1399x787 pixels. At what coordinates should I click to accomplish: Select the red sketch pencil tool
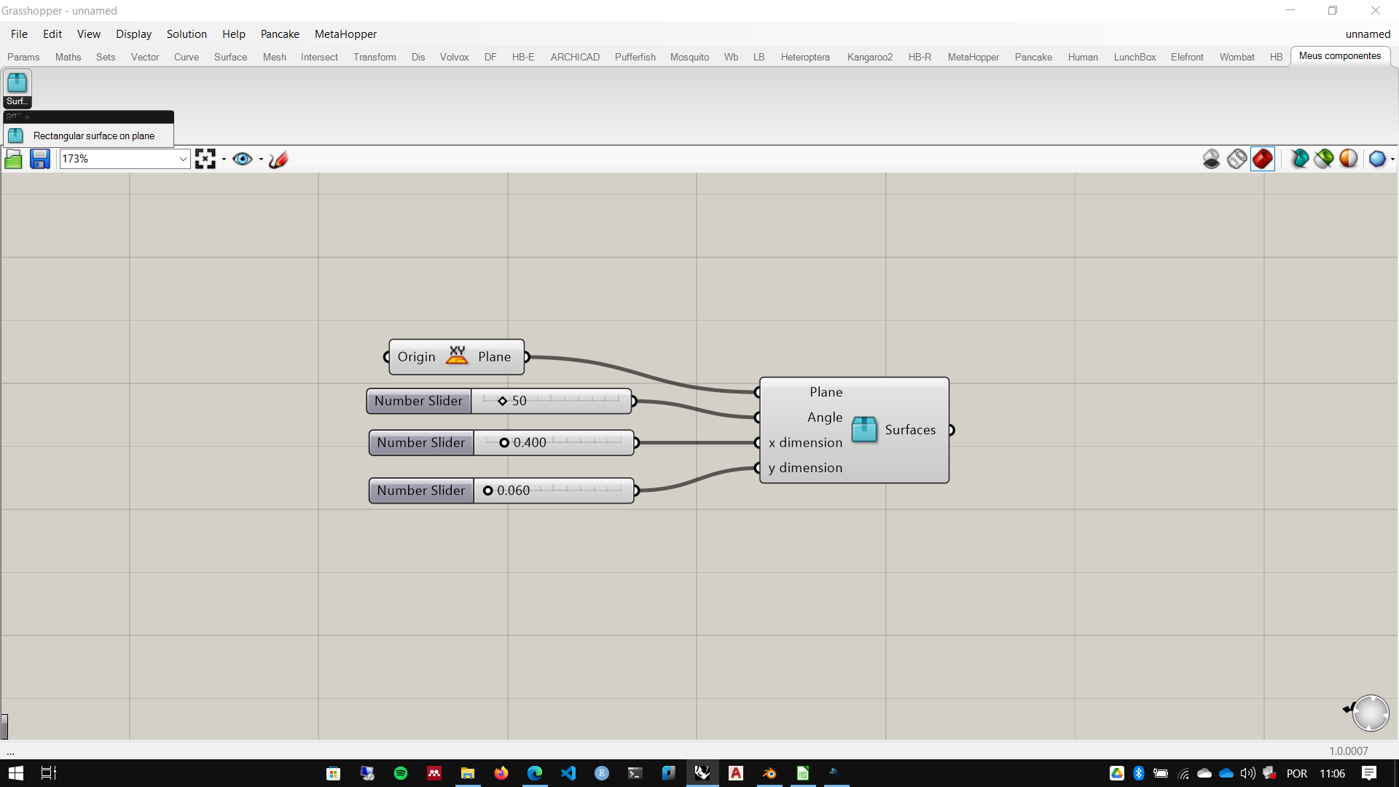(278, 159)
